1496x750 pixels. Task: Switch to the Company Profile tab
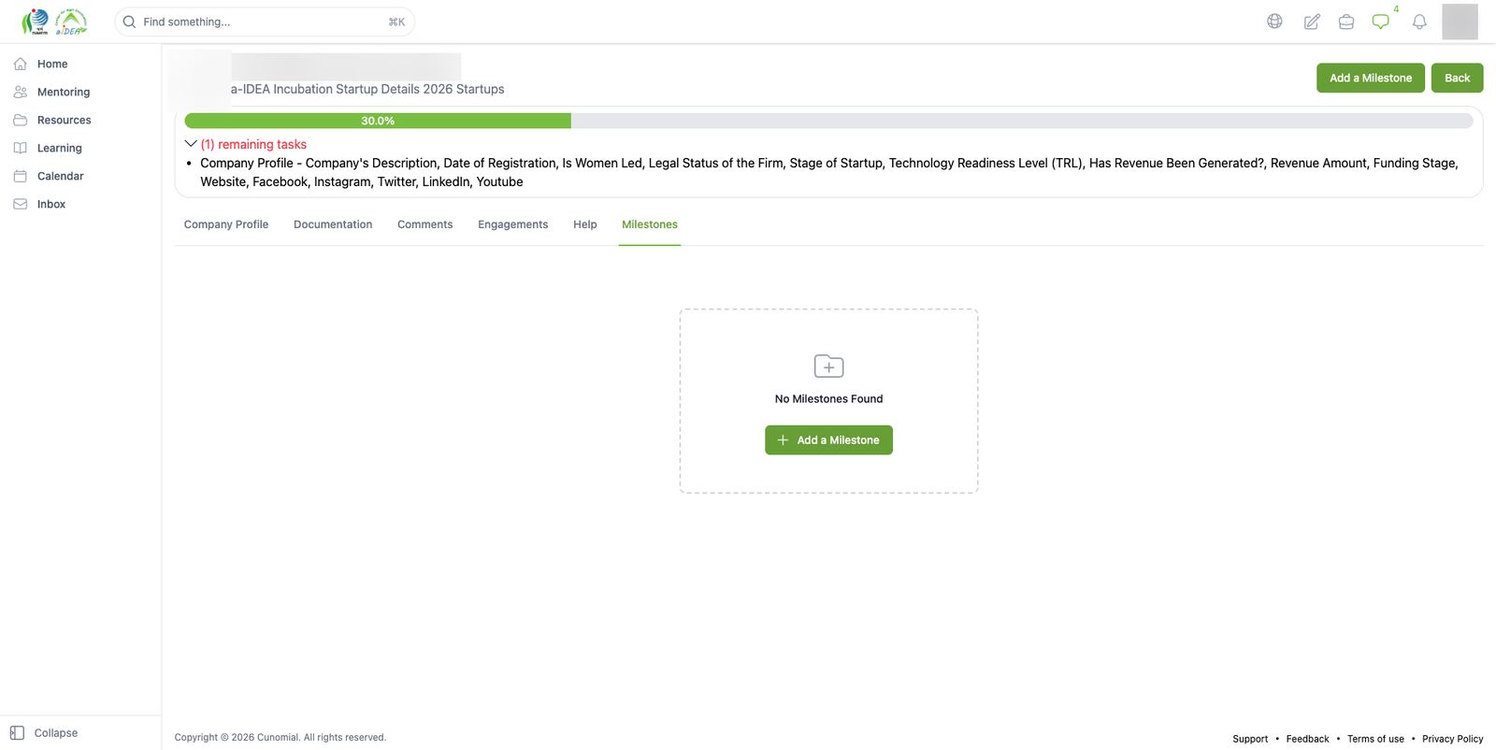(x=226, y=224)
